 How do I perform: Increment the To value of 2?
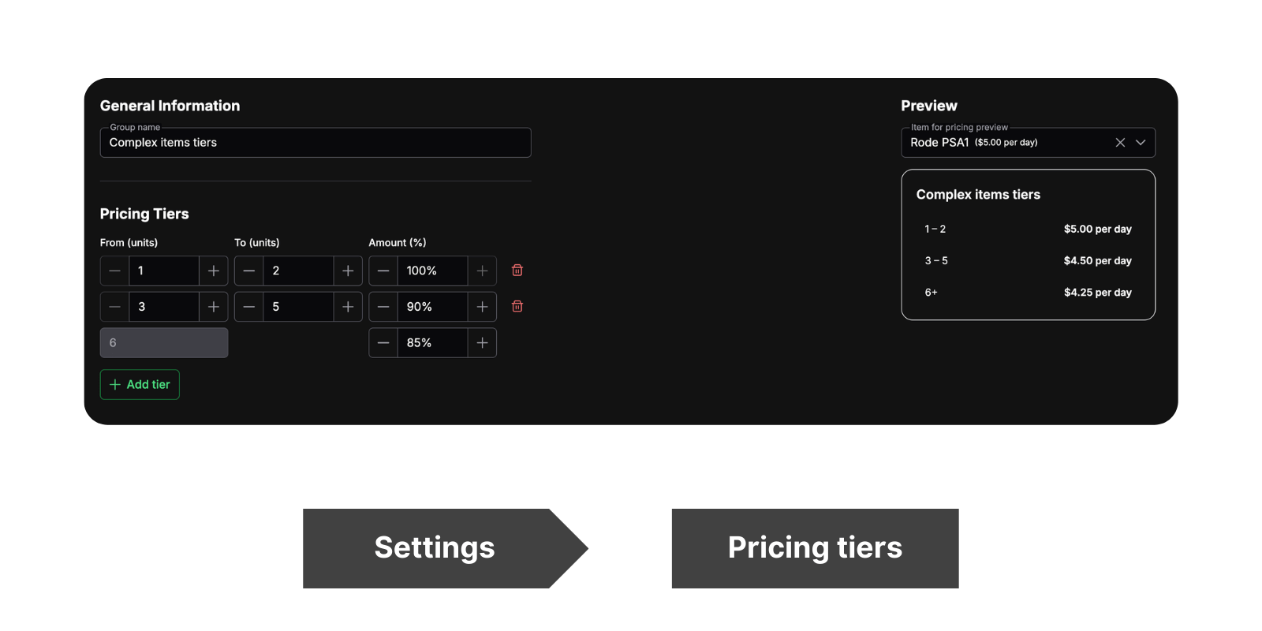pyautogui.click(x=347, y=271)
